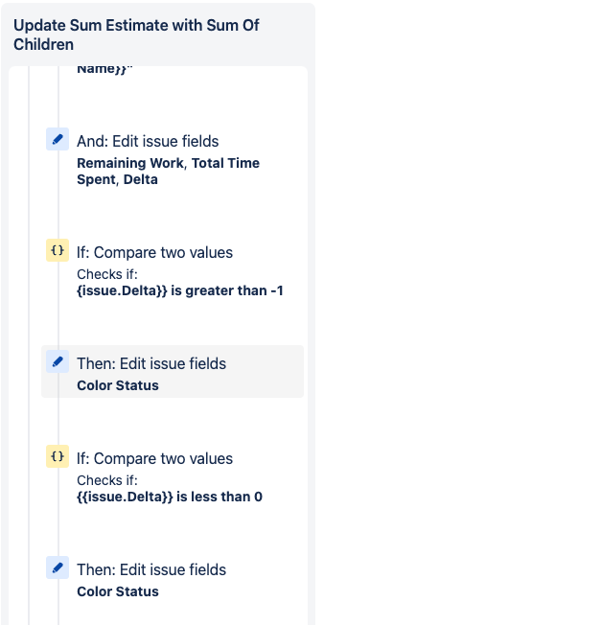
Task: Click the partially visible Name}} text at top
Action: point(104,69)
